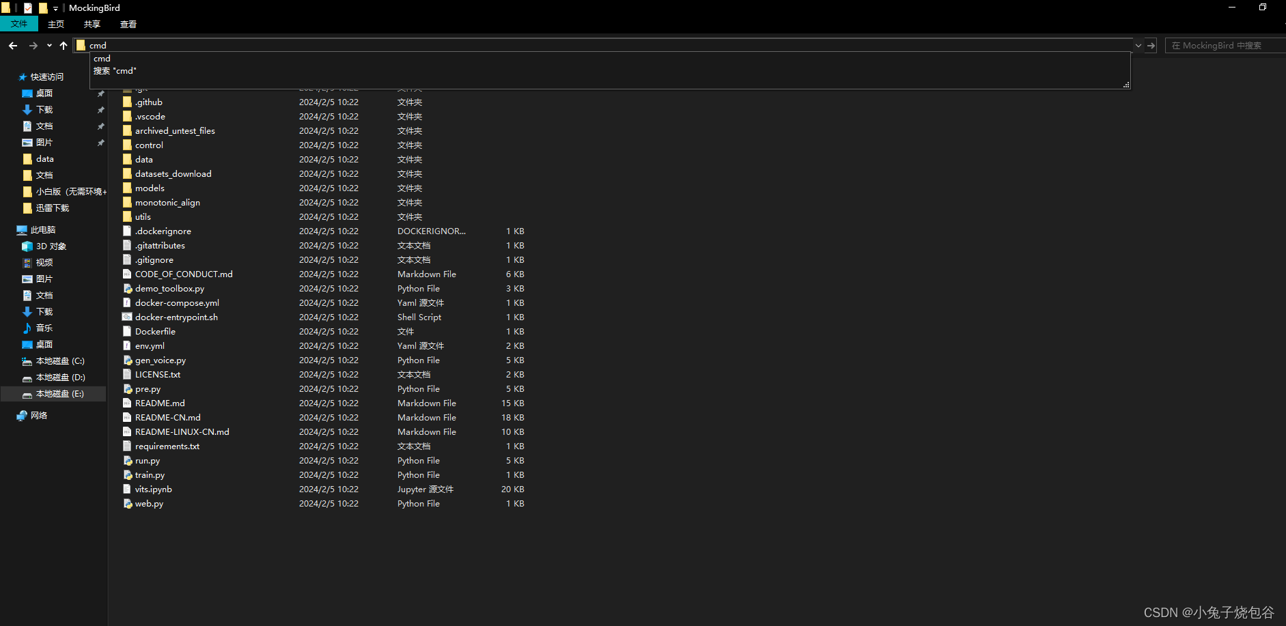Open 迅雷下载 in navigation pane
1286x626 pixels.
click(x=52, y=208)
